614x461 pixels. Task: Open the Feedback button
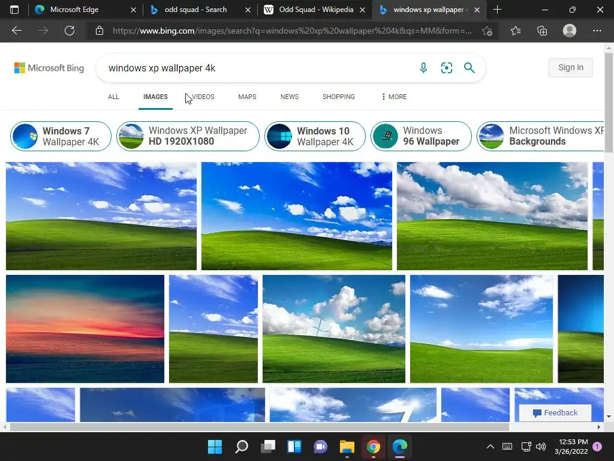point(555,413)
